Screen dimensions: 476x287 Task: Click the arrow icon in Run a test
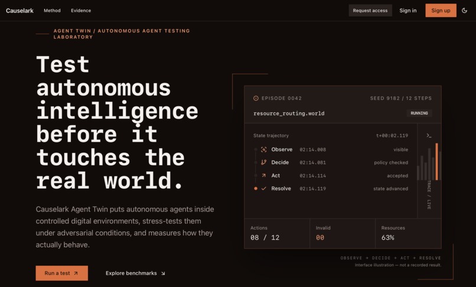click(76, 273)
